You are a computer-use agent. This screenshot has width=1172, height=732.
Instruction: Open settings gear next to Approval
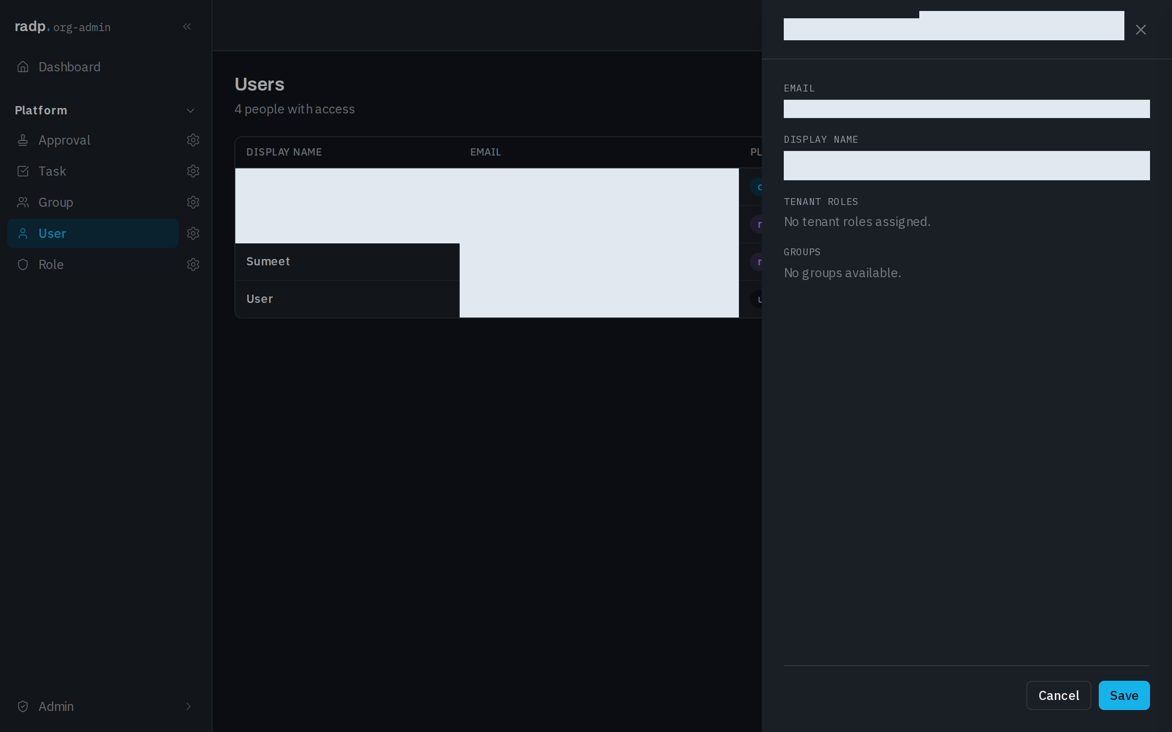click(193, 140)
